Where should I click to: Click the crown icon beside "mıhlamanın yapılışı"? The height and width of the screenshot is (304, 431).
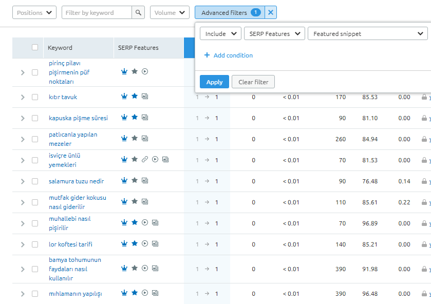[124, 293]
